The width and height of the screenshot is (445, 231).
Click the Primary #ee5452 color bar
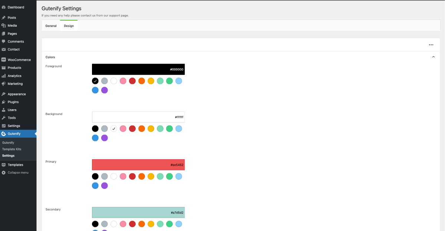point(138,165)
